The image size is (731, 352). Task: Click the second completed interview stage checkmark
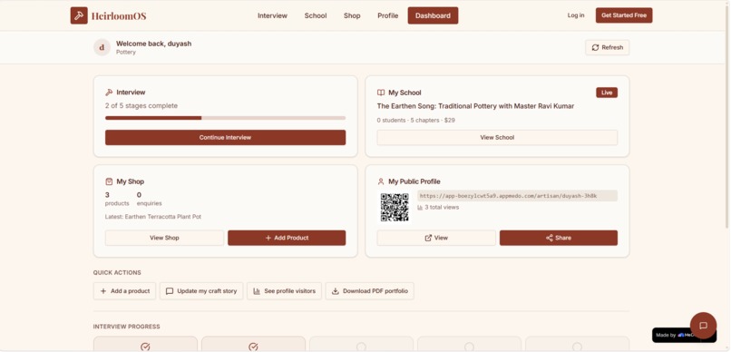253,347
